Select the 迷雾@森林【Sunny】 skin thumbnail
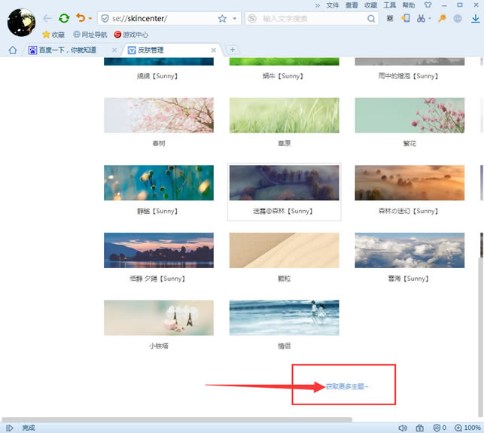The width and height of the screenshot is (484, 433). (284, 183)
